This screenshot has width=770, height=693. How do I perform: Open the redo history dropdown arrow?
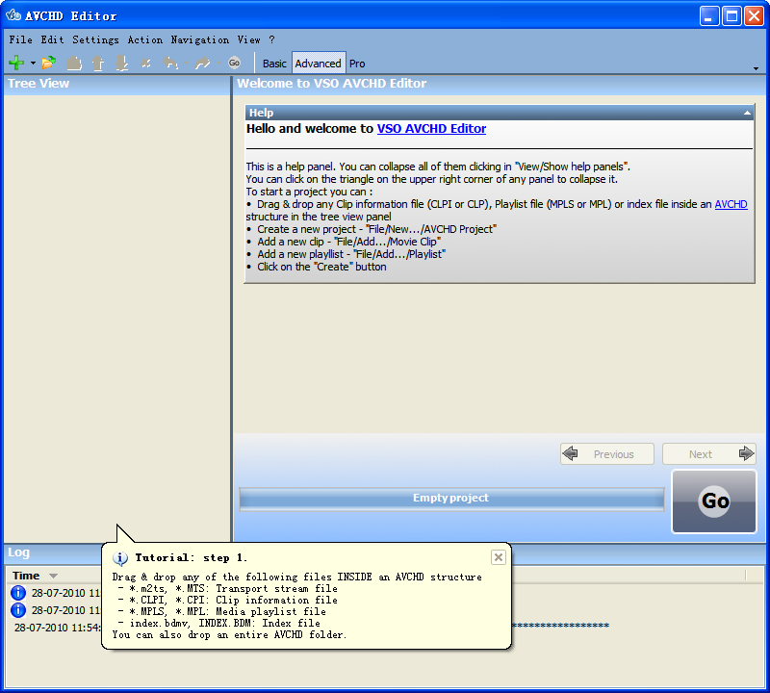coord(218,63)
